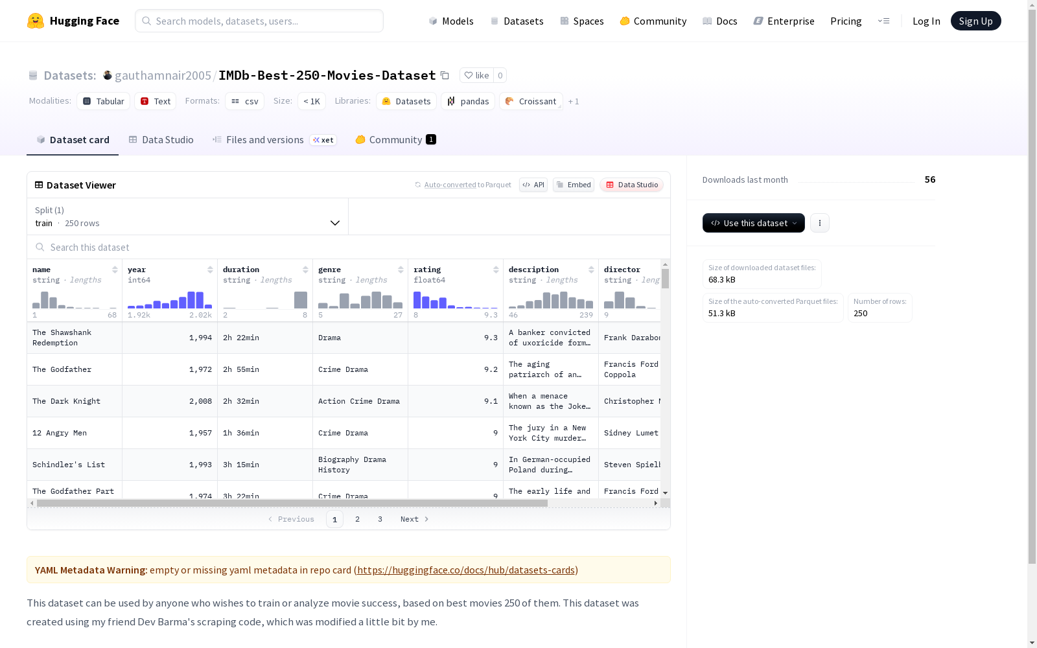Switch to the Data Studio tab
Screen dimensions: 1037x648
click(x=161, y=140)
